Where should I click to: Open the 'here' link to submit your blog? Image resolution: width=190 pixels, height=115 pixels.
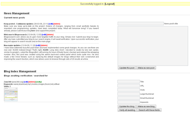pos(33,31)
